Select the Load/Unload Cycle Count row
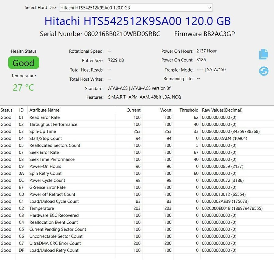 [54, 202]
